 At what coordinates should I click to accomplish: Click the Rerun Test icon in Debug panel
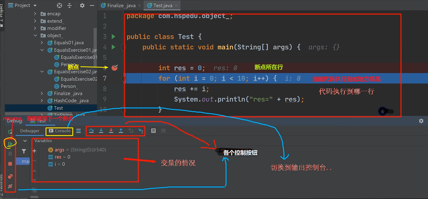tap(10, 132)
